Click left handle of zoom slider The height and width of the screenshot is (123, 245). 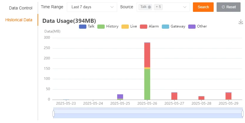(x=54, y=114)
